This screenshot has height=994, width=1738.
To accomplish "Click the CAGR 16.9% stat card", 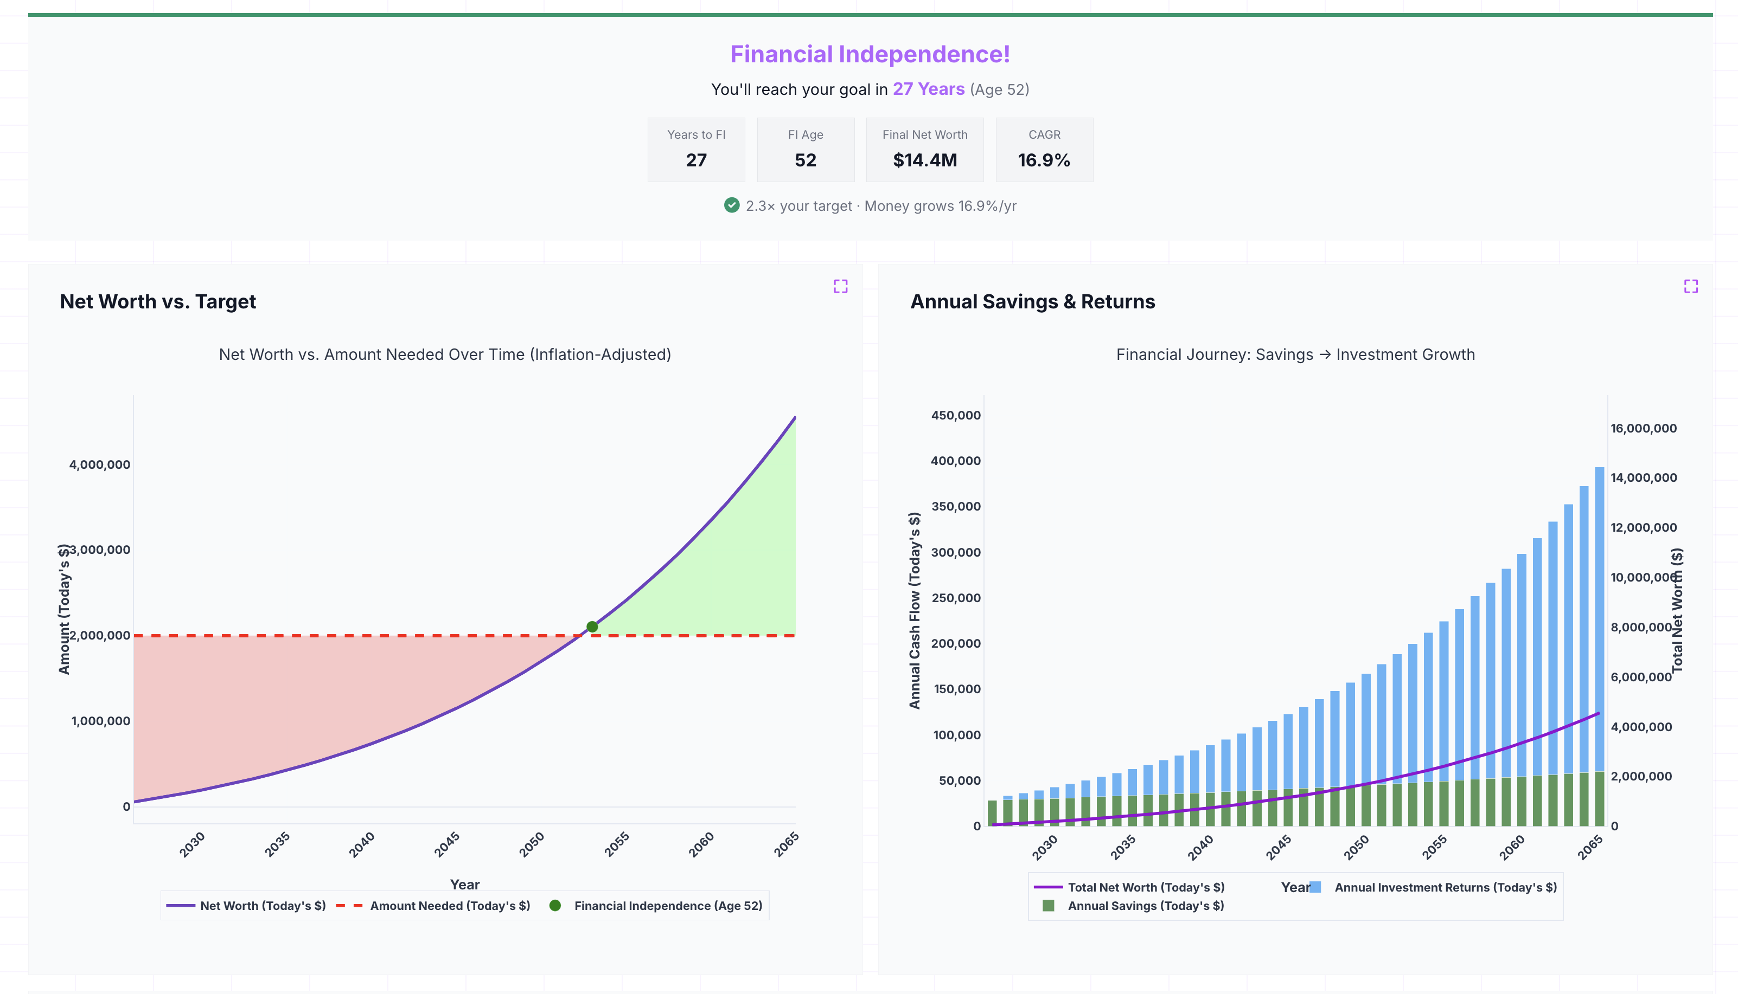I will click(1044, 149).
